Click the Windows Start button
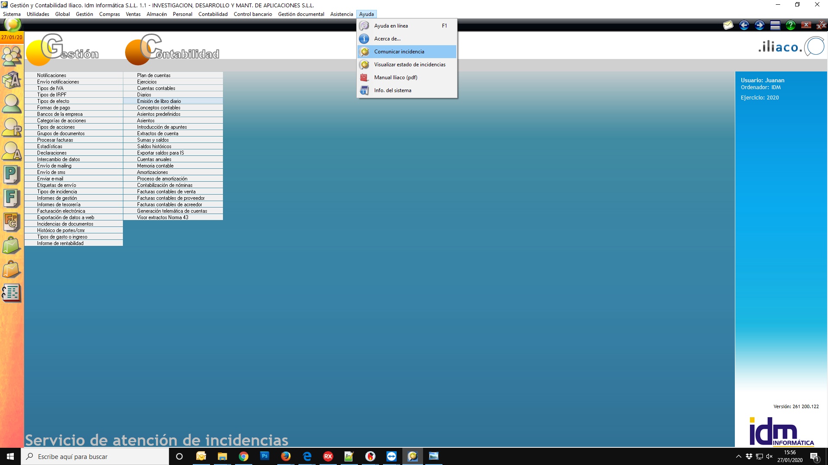The image size is (828, 465). click(10, 456)
